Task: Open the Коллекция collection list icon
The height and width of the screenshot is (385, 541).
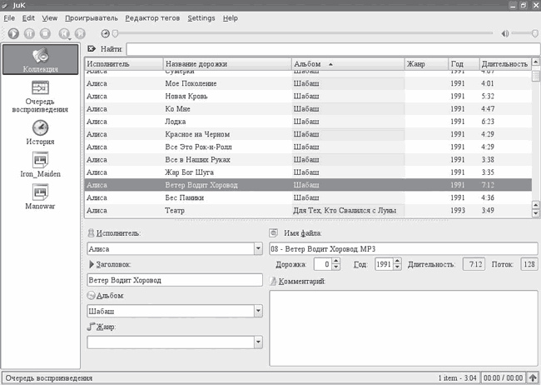Action: (41, 57)
